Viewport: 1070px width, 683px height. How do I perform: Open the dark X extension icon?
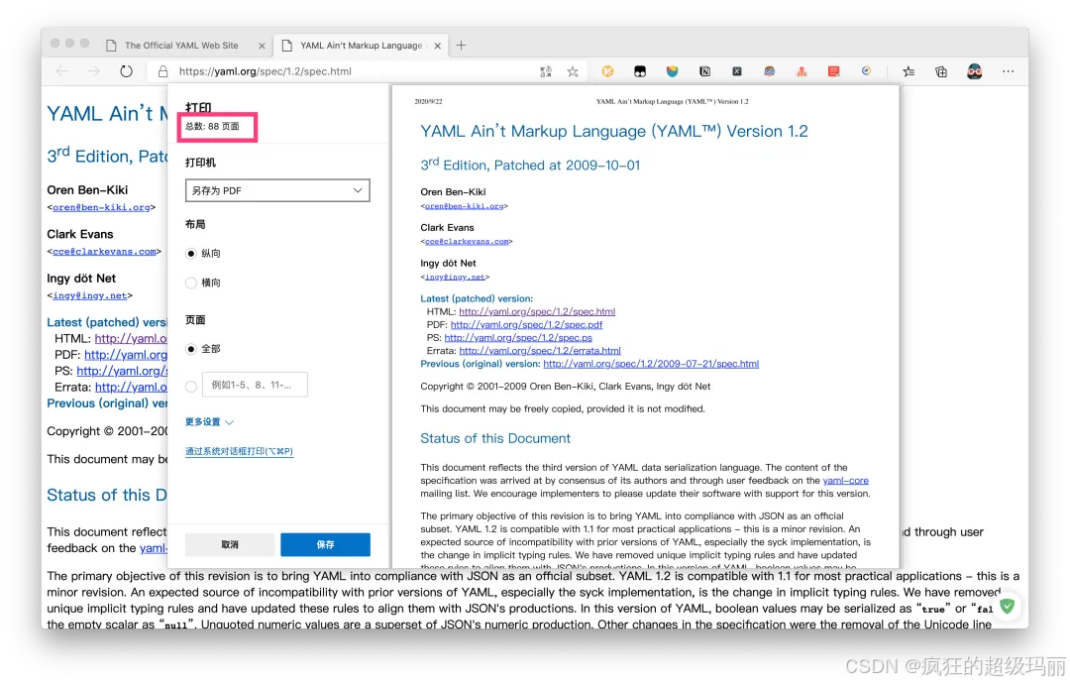pos(737,71)
